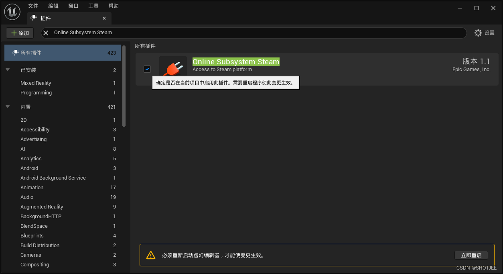Screen dimensions: 503x274
Task: Select the BackgroundHTTP category
Action: click(x=63, y=216)
